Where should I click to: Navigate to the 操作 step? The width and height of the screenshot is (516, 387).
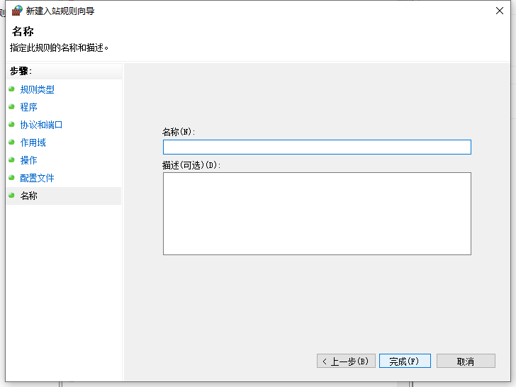coord(28,160)
